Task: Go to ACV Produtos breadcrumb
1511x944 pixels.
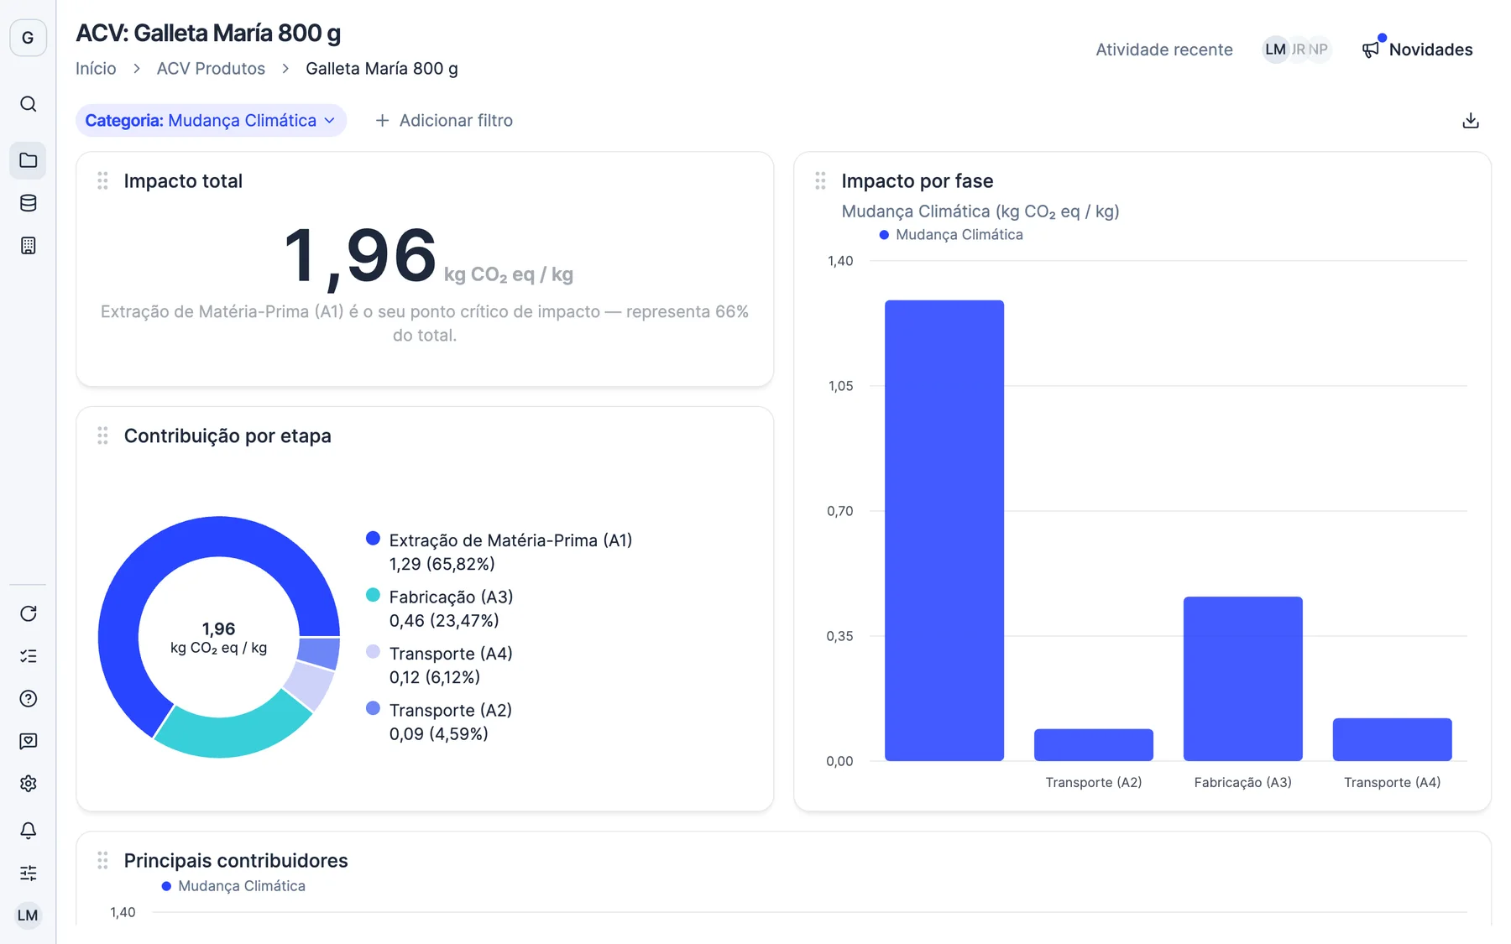Action: tap(211, 69)
